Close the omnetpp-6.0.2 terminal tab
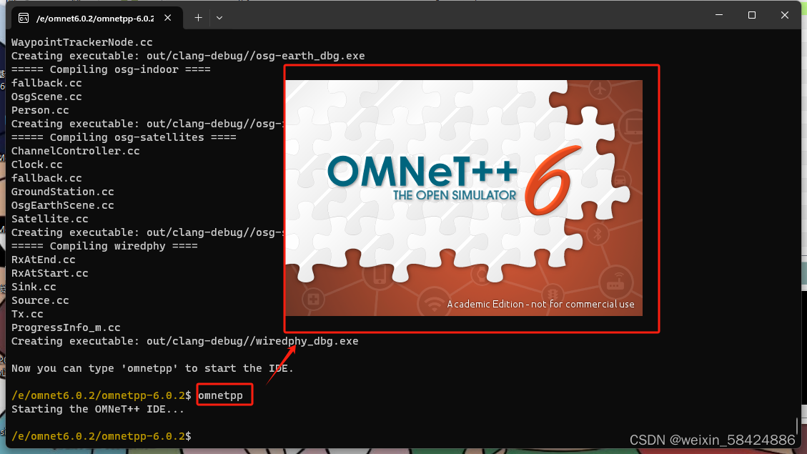Viewport: 807px width, 454px height. coord(168,18)
